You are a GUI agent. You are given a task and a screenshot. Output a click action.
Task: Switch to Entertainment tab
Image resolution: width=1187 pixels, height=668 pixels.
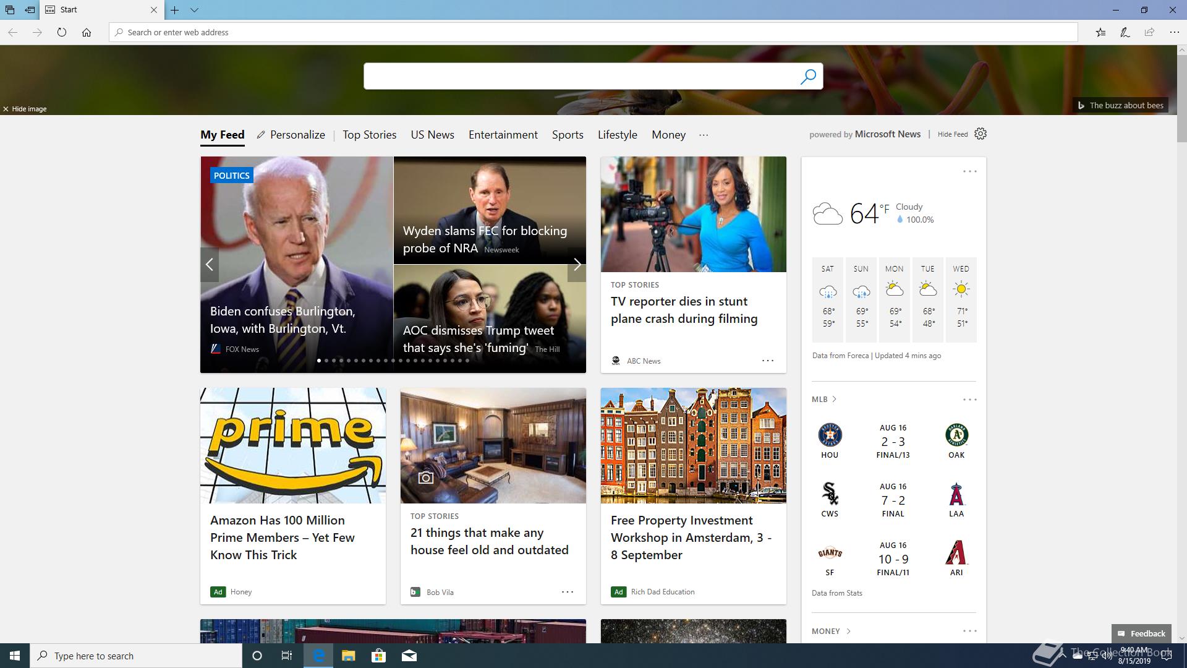point(503,135)
